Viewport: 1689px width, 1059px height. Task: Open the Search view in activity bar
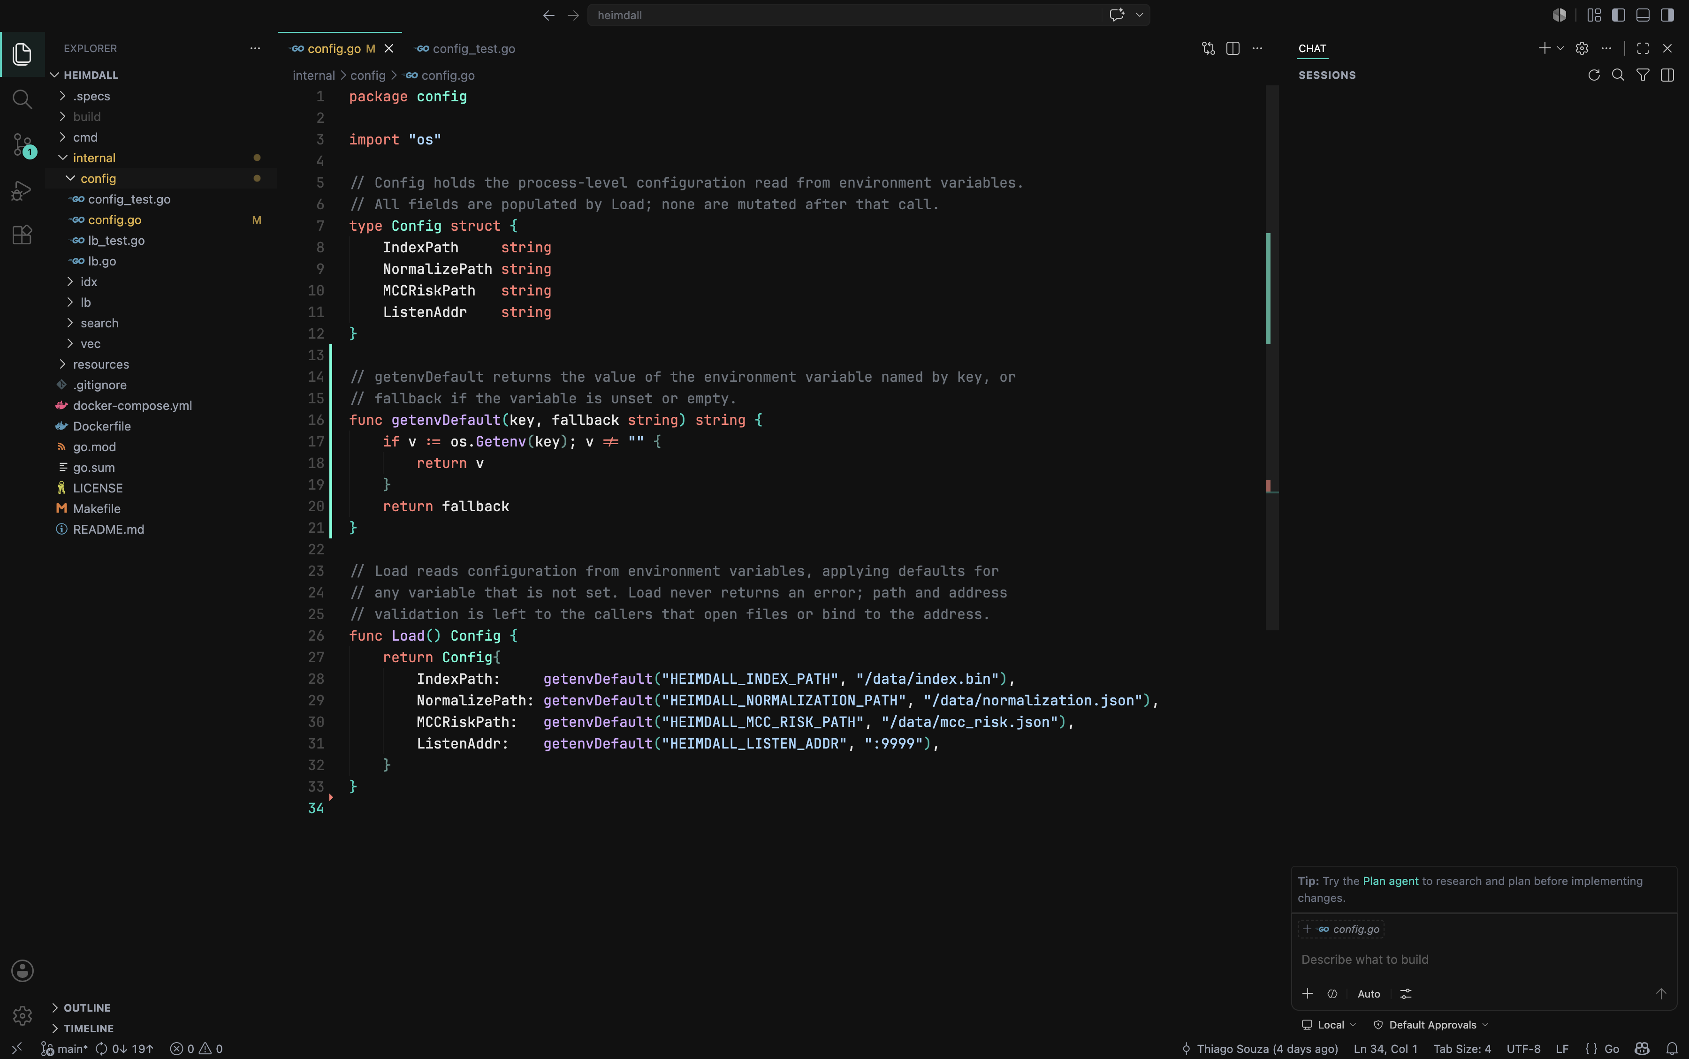click(x=23, y=99)
